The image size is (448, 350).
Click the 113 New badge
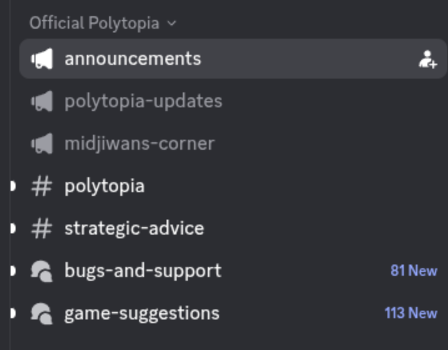(411, 313)
